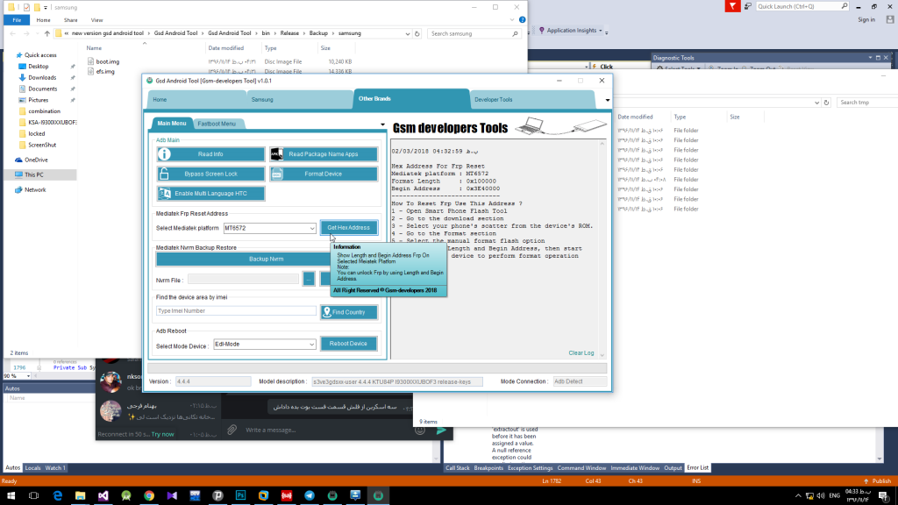The image size is (898, 505).
Task: Click Sign in in Visual Studio
Action: pyautogui.click(x=866, y=19)
